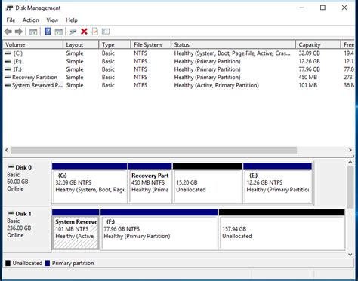Click the Show/Hide Action Pane icon

59,32
